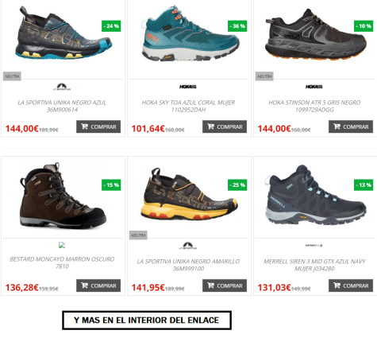Click the -15 % discount badge
Viewport: 377px width, 342px height.
[111, 185]
